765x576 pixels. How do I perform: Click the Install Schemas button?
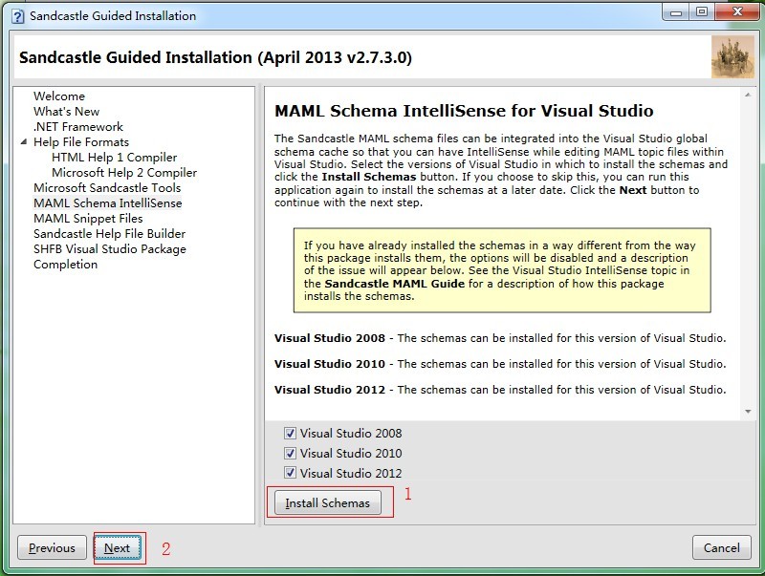click(328, 502)
